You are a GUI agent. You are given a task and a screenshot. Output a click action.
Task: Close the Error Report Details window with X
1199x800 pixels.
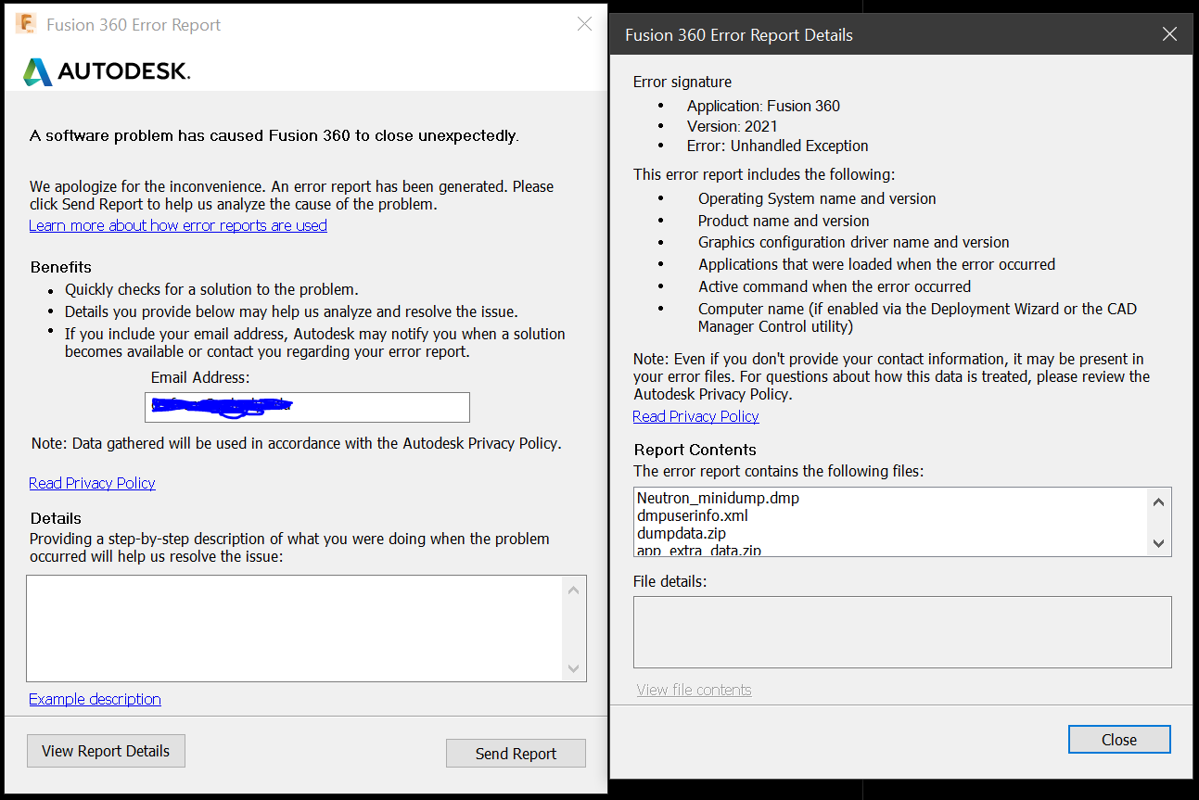click(1169, 34)
